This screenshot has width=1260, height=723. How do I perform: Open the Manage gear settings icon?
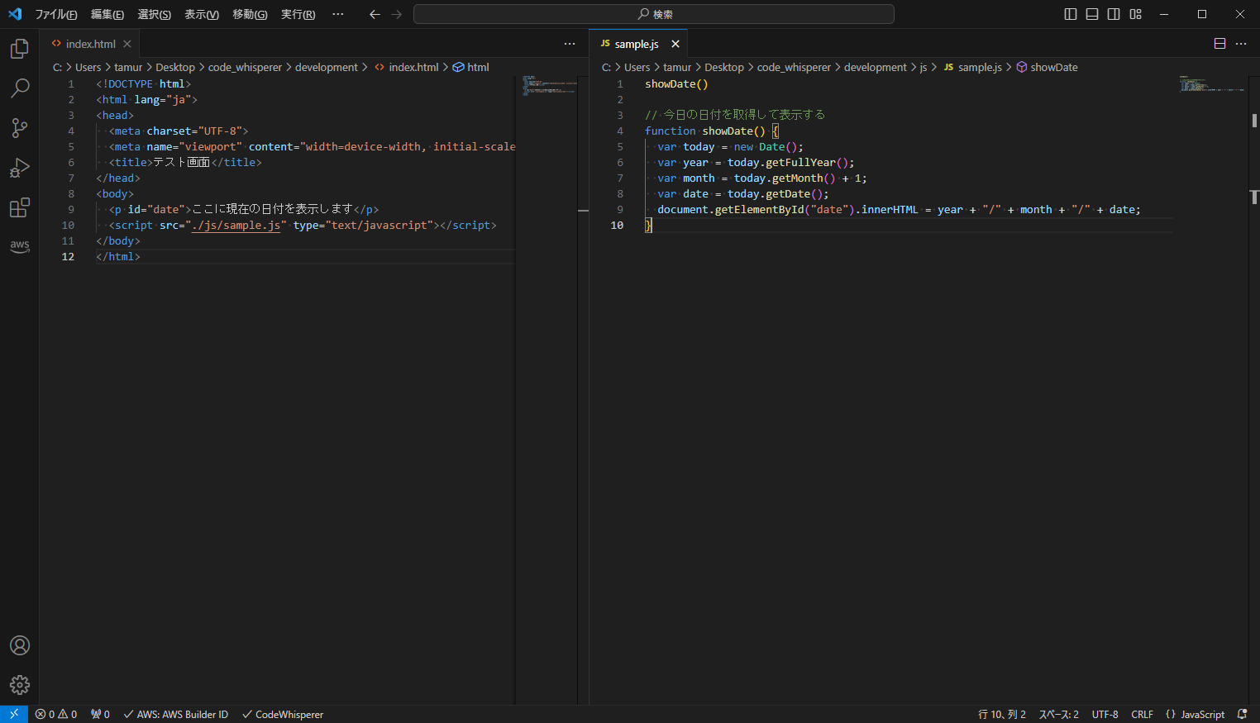point(20,685)
